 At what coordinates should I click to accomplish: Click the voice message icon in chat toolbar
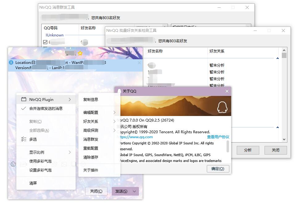[x=73, y=164]
